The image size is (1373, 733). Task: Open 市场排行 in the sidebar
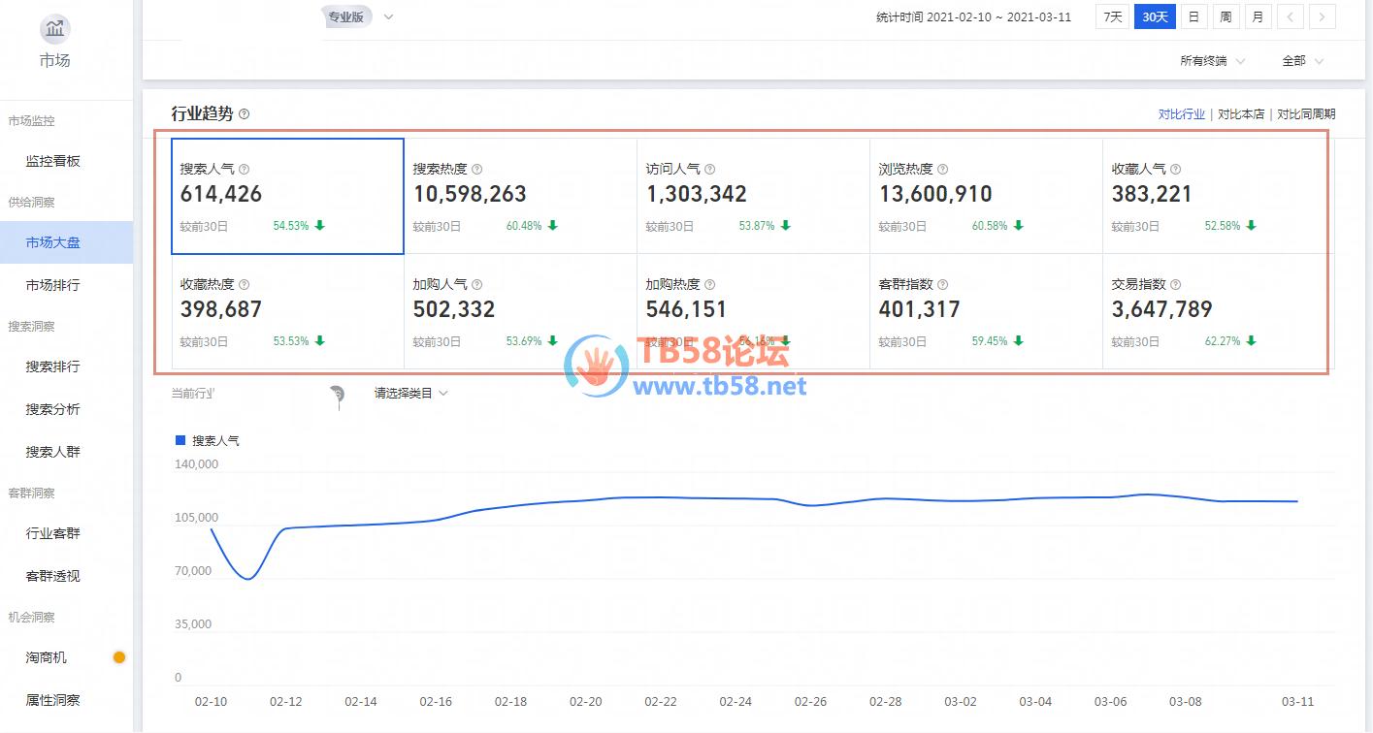click(53, 285)
